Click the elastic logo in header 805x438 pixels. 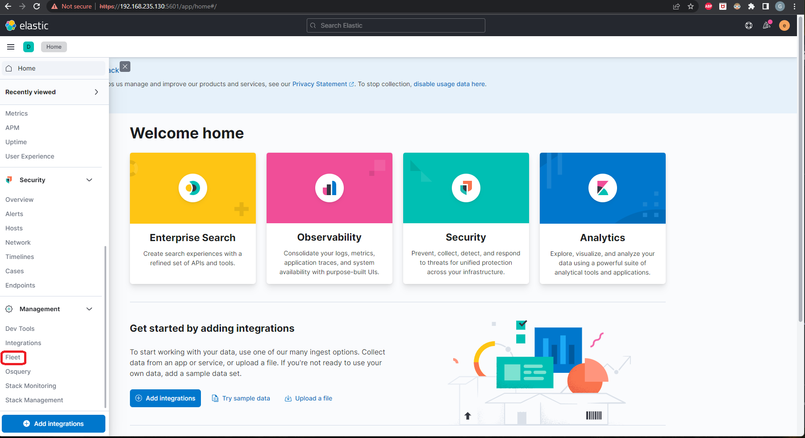[27, 25]
